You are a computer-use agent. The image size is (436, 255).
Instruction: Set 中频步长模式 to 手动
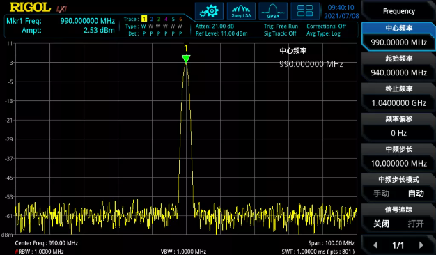tap(381, 193)
